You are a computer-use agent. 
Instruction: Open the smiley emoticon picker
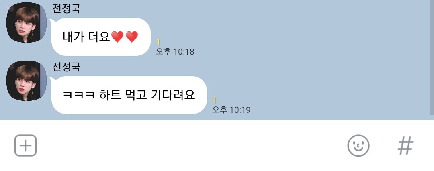point(358,146)
